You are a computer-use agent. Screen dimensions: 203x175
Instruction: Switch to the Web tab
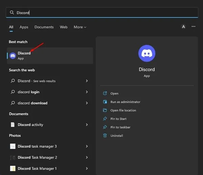pos(64,27)
